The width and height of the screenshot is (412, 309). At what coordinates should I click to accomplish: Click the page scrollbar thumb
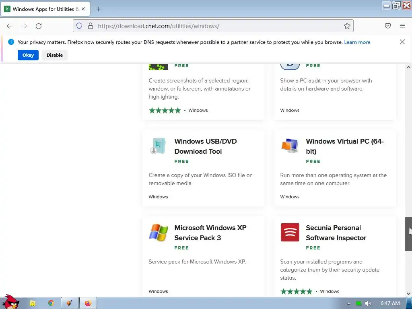[408, 234]
